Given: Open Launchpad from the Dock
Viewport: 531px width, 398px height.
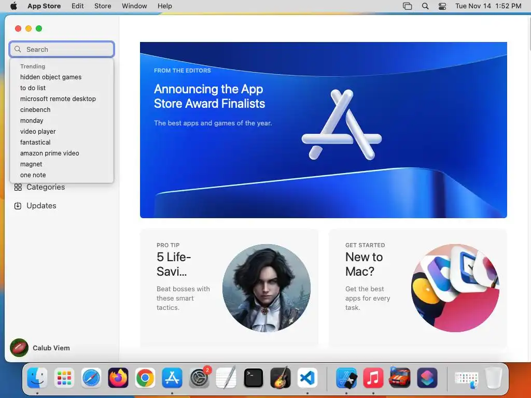Looking at the screenshot, I should coord(64,378).
